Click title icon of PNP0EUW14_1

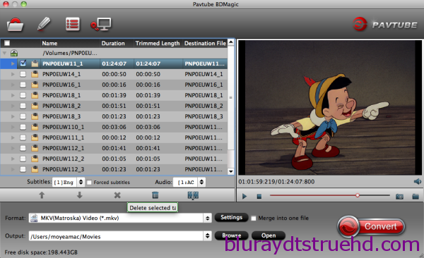coord(35,74)
